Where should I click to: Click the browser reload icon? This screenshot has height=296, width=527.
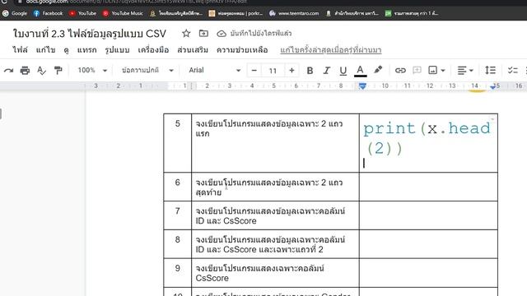(x=4, y=2)
